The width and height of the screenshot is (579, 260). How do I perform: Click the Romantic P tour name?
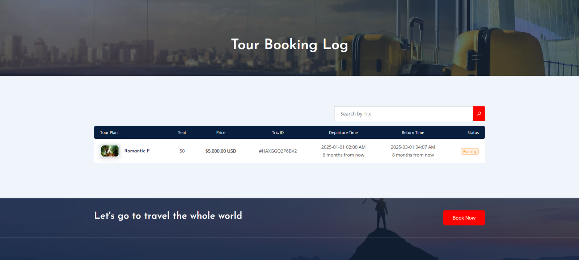137,151
